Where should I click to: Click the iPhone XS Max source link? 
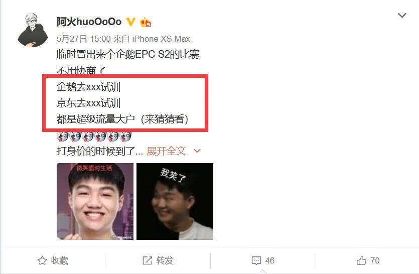(x=161, y=39)
